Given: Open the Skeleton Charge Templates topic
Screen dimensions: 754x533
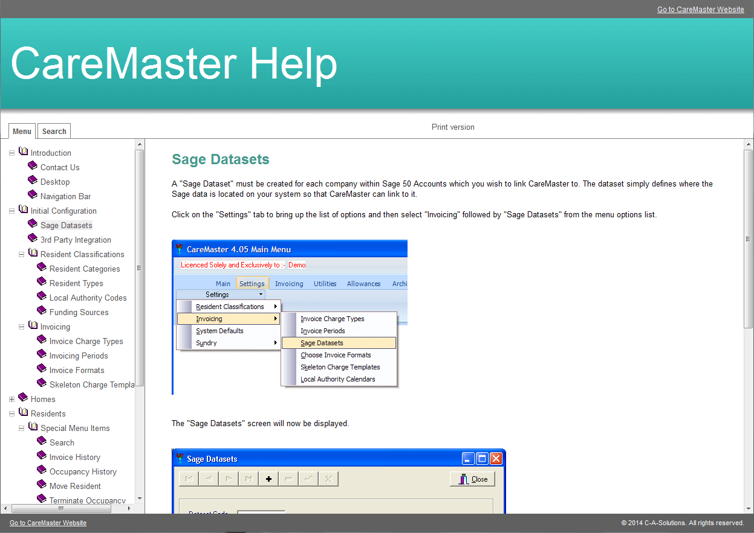Looking at the screenshot, I should [x=92, y=385].
